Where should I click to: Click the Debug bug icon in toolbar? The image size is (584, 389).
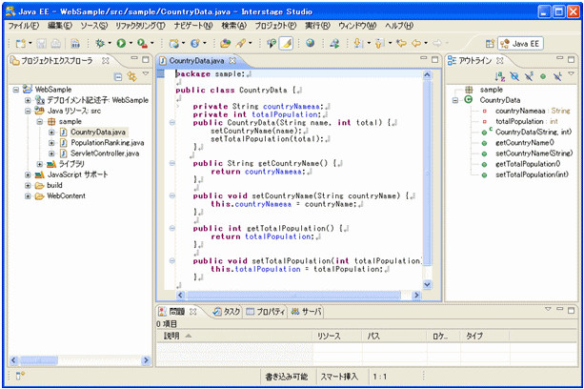[x=98, y=44]
